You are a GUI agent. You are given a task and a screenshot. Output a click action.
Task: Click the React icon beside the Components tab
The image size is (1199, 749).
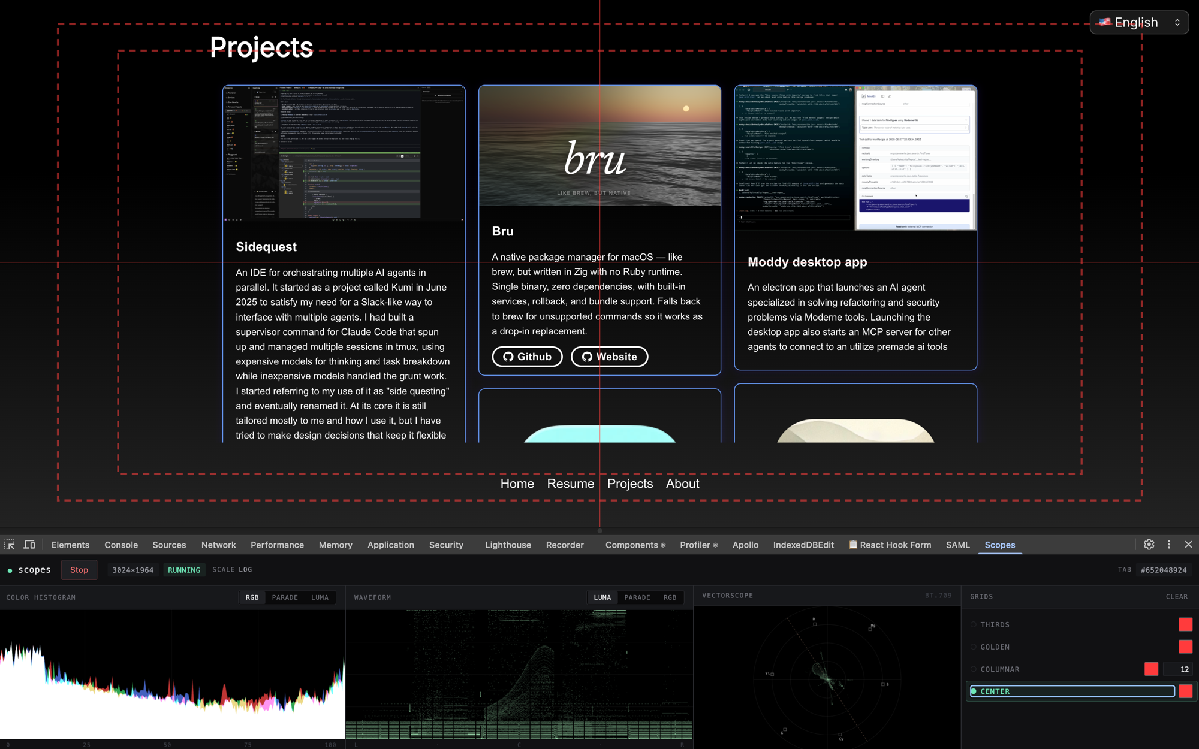click(662, 545)
